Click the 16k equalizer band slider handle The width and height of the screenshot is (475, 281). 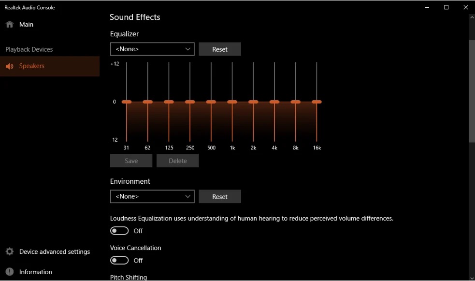[x=317, y=102]
